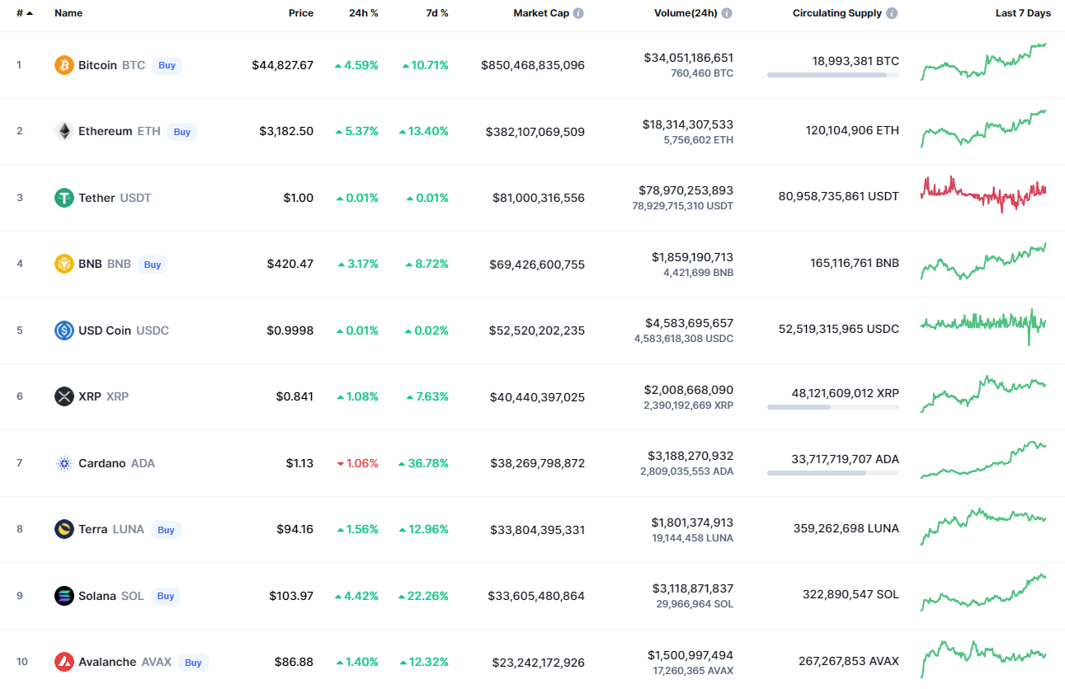Open Solana 7-day sparkline chart

tap(983, 592)
